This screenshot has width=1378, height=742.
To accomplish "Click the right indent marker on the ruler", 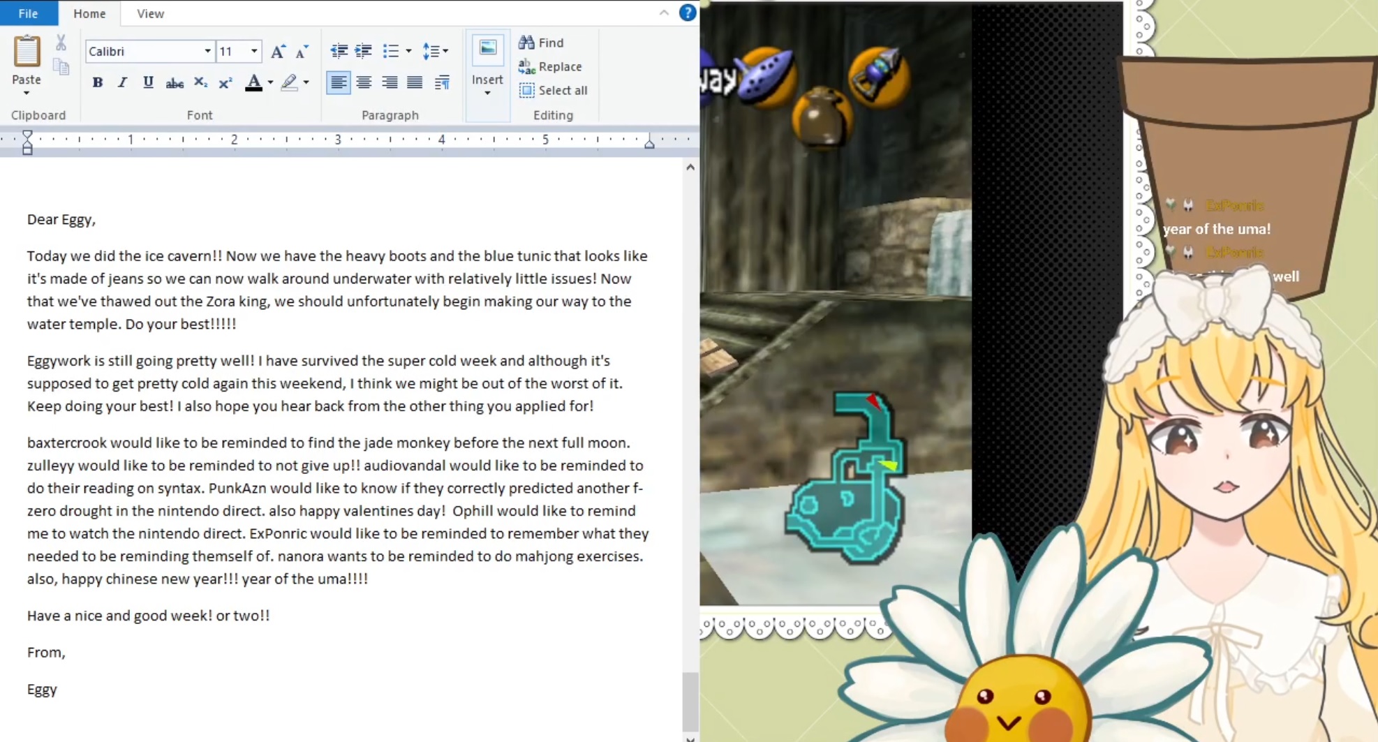I will [x=649, y=142].
